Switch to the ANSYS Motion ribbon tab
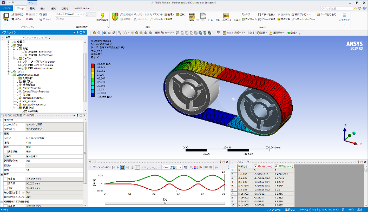Screen dimensions: 368x212 [x=82, y=9]
